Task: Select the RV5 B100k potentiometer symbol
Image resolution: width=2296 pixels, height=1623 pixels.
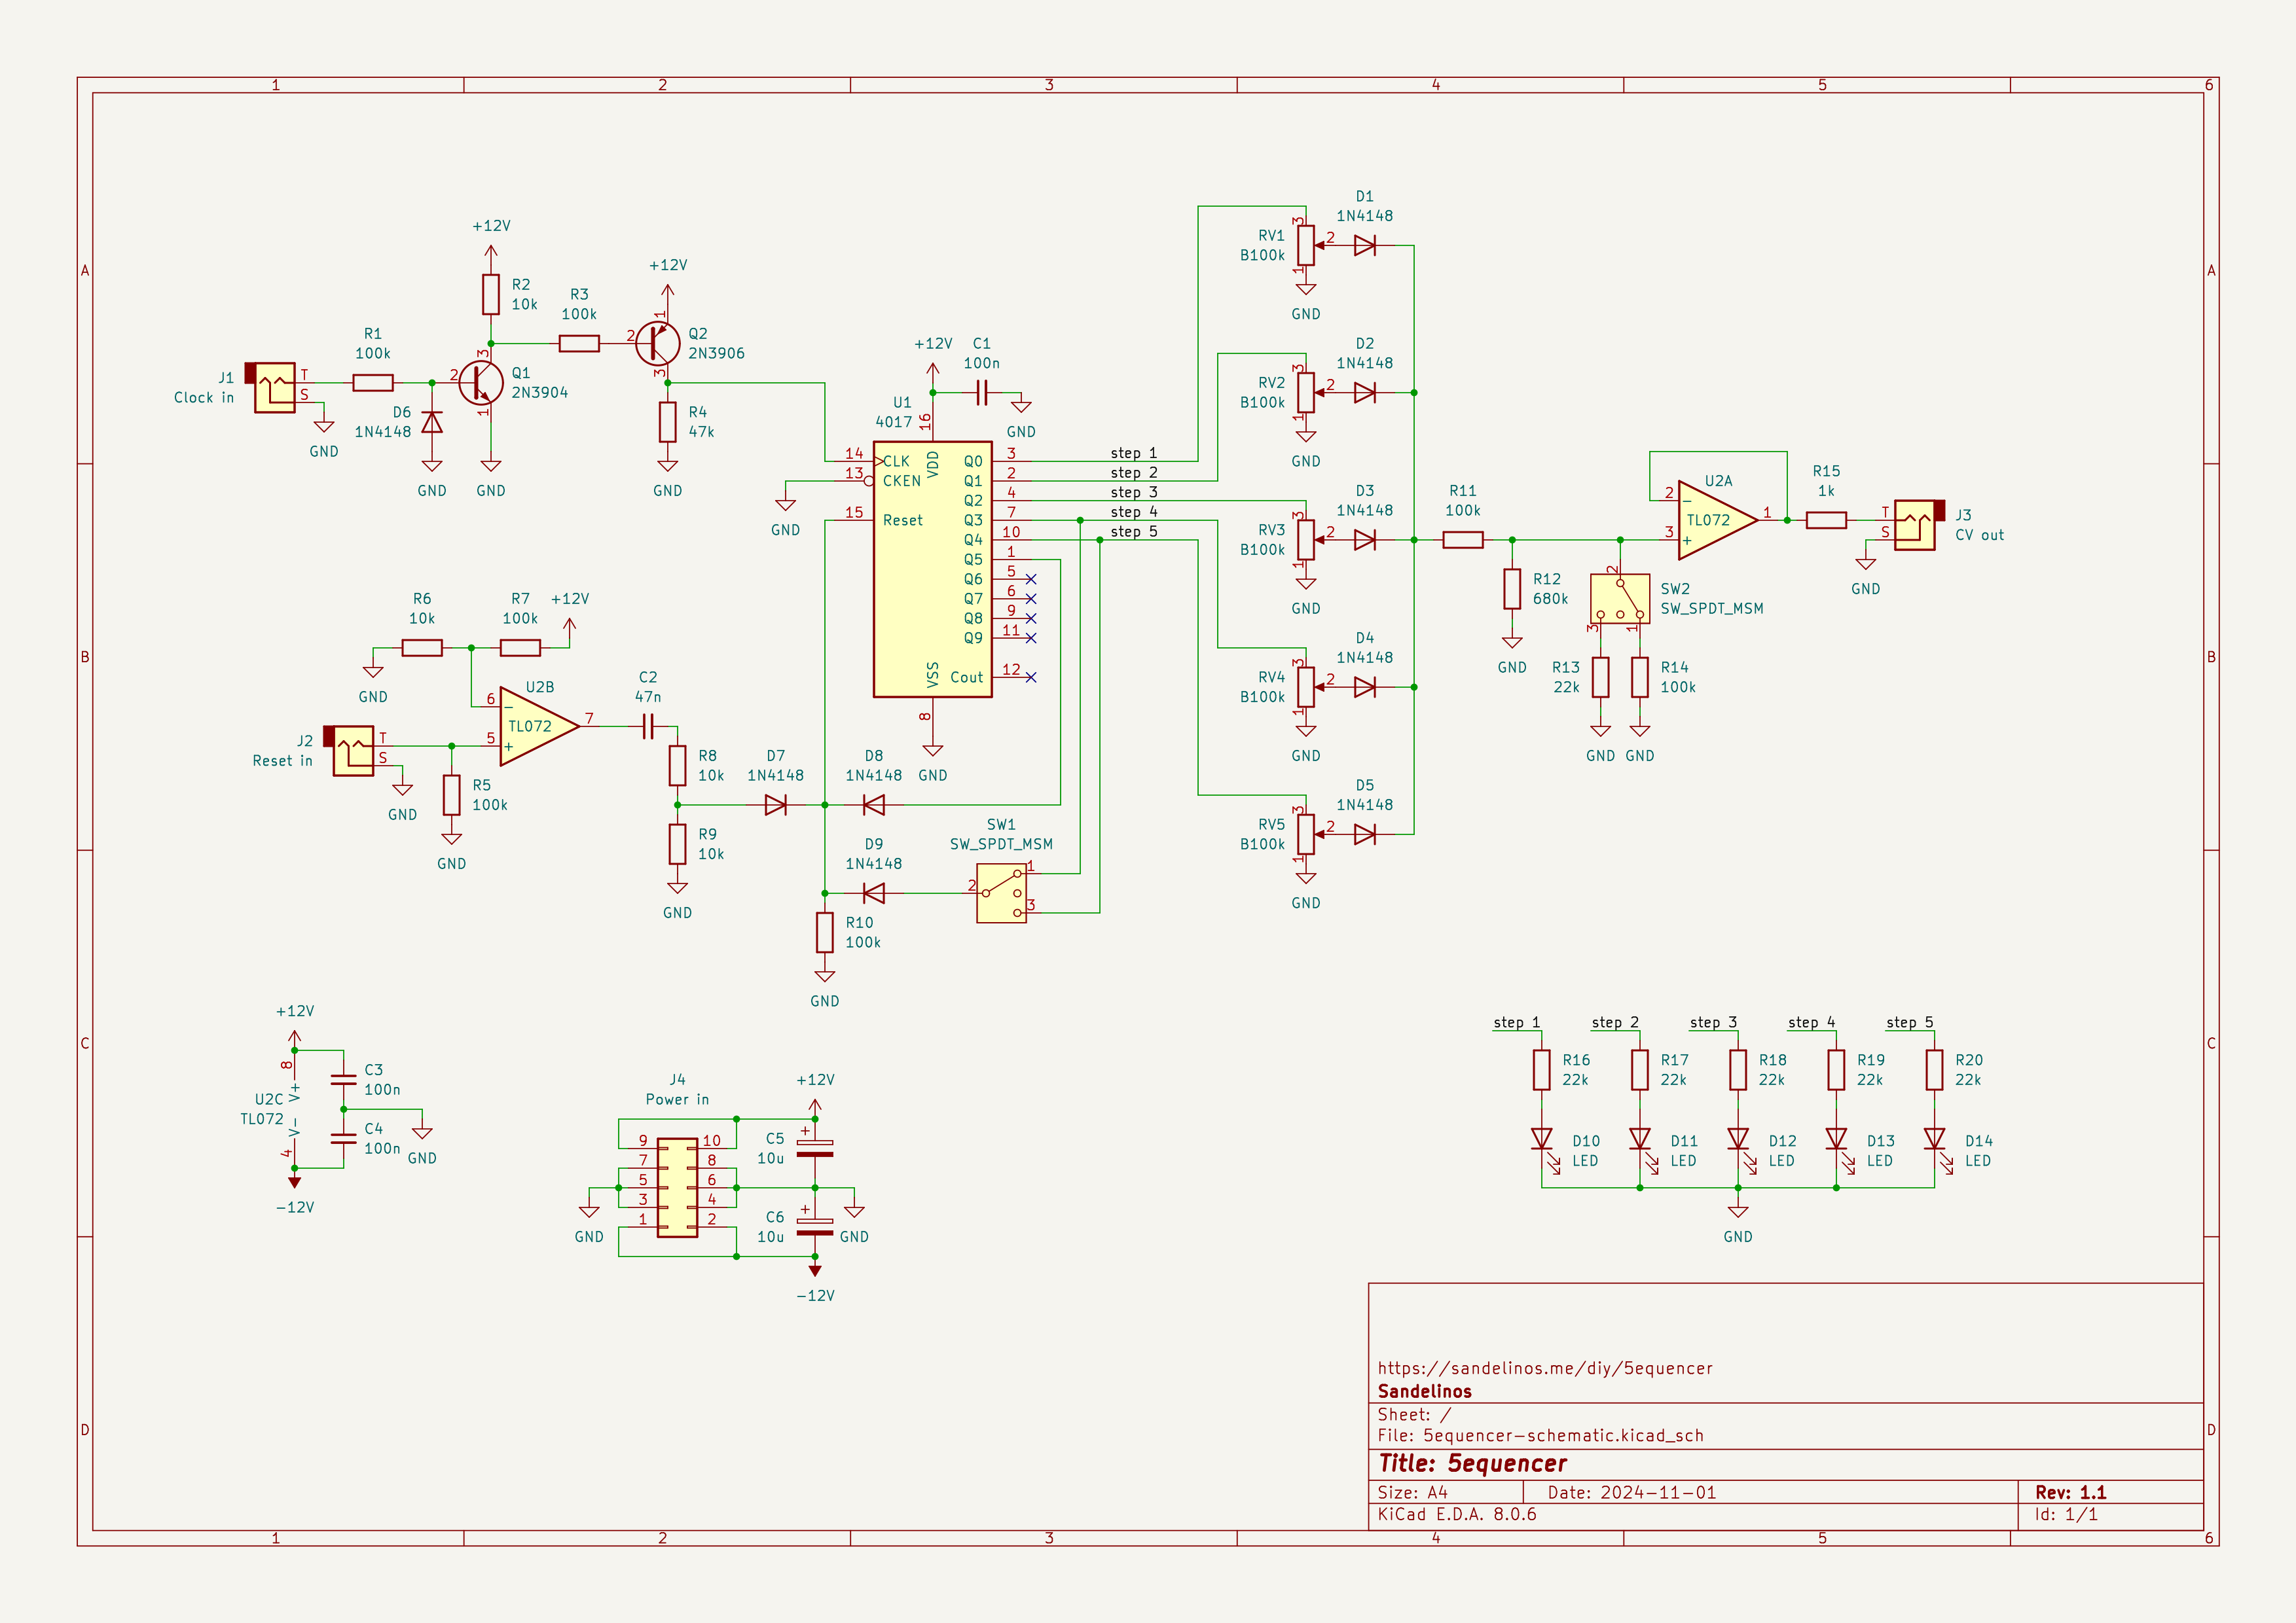Action: (x=1306, y=834)
